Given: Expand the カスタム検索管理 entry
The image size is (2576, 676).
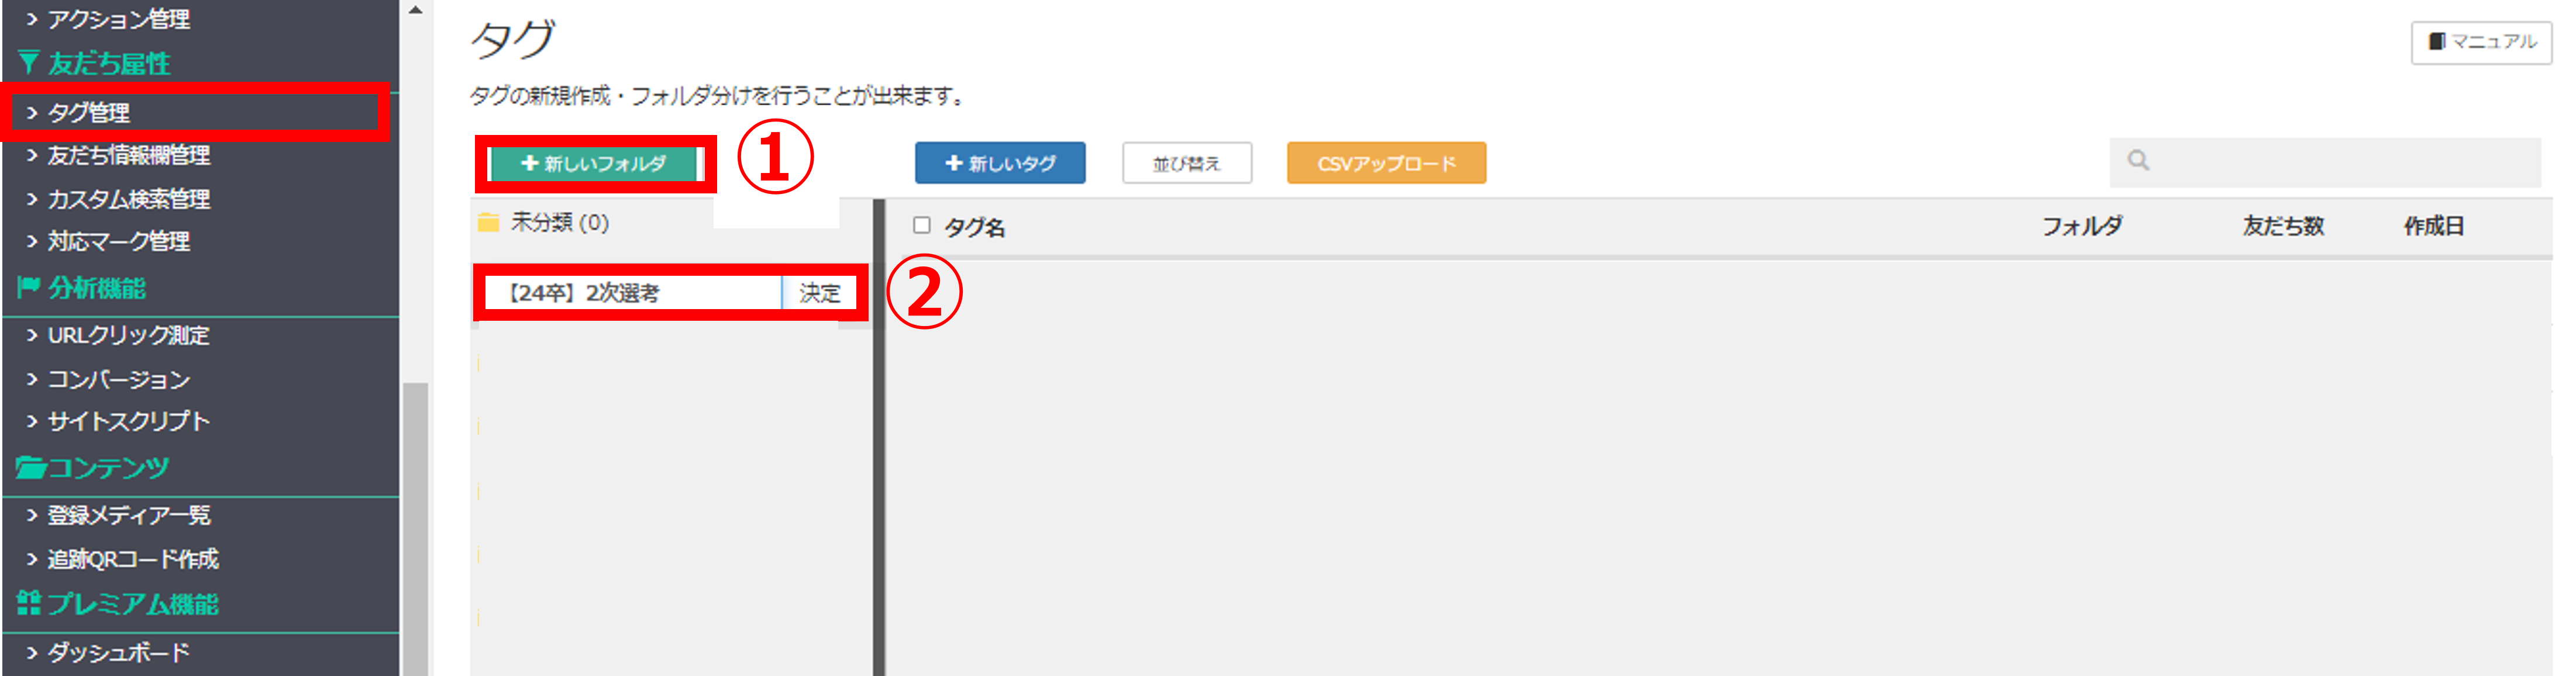Looking at the screenshot, I should pos(128,199).
